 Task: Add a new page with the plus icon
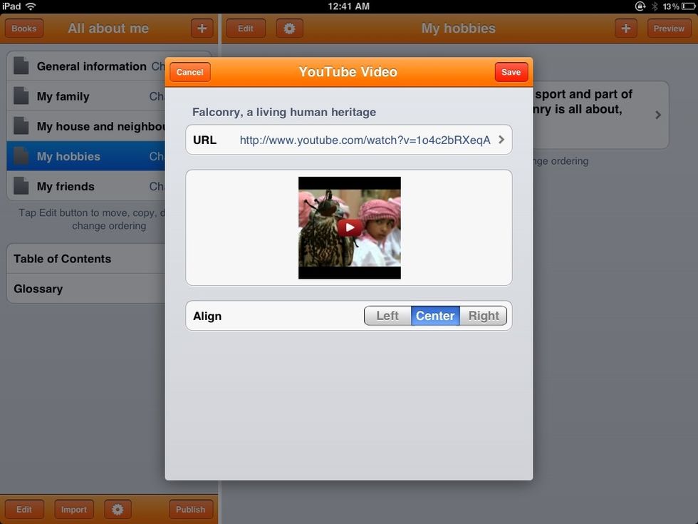point(625,28)
